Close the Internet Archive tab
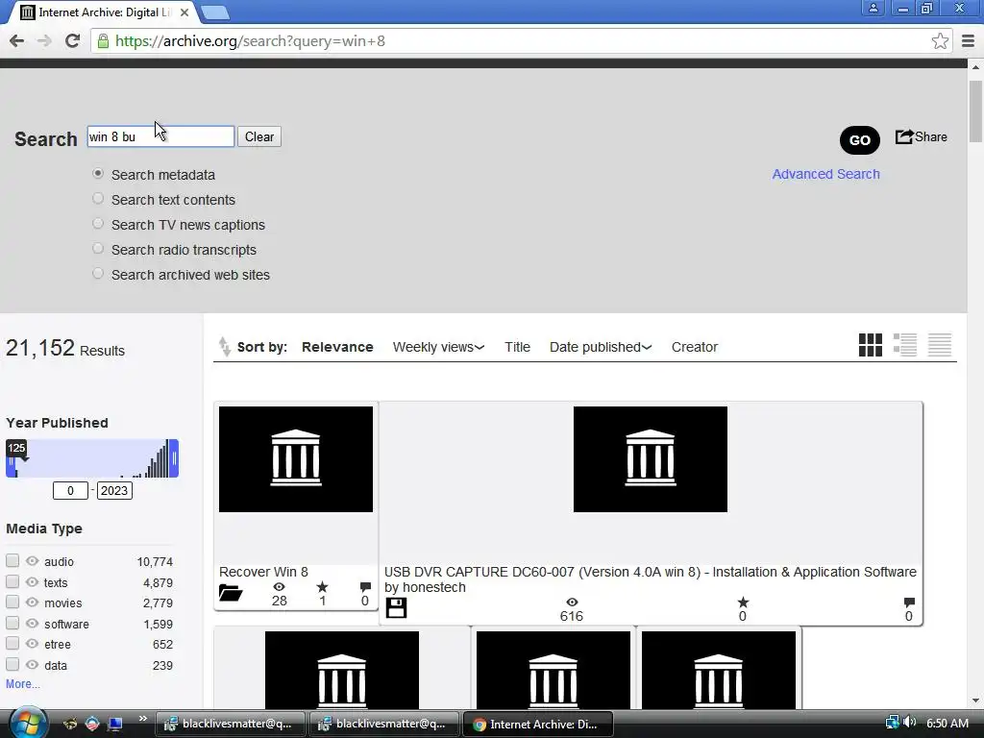Screen dimensions: 984x738 (184, 12)
